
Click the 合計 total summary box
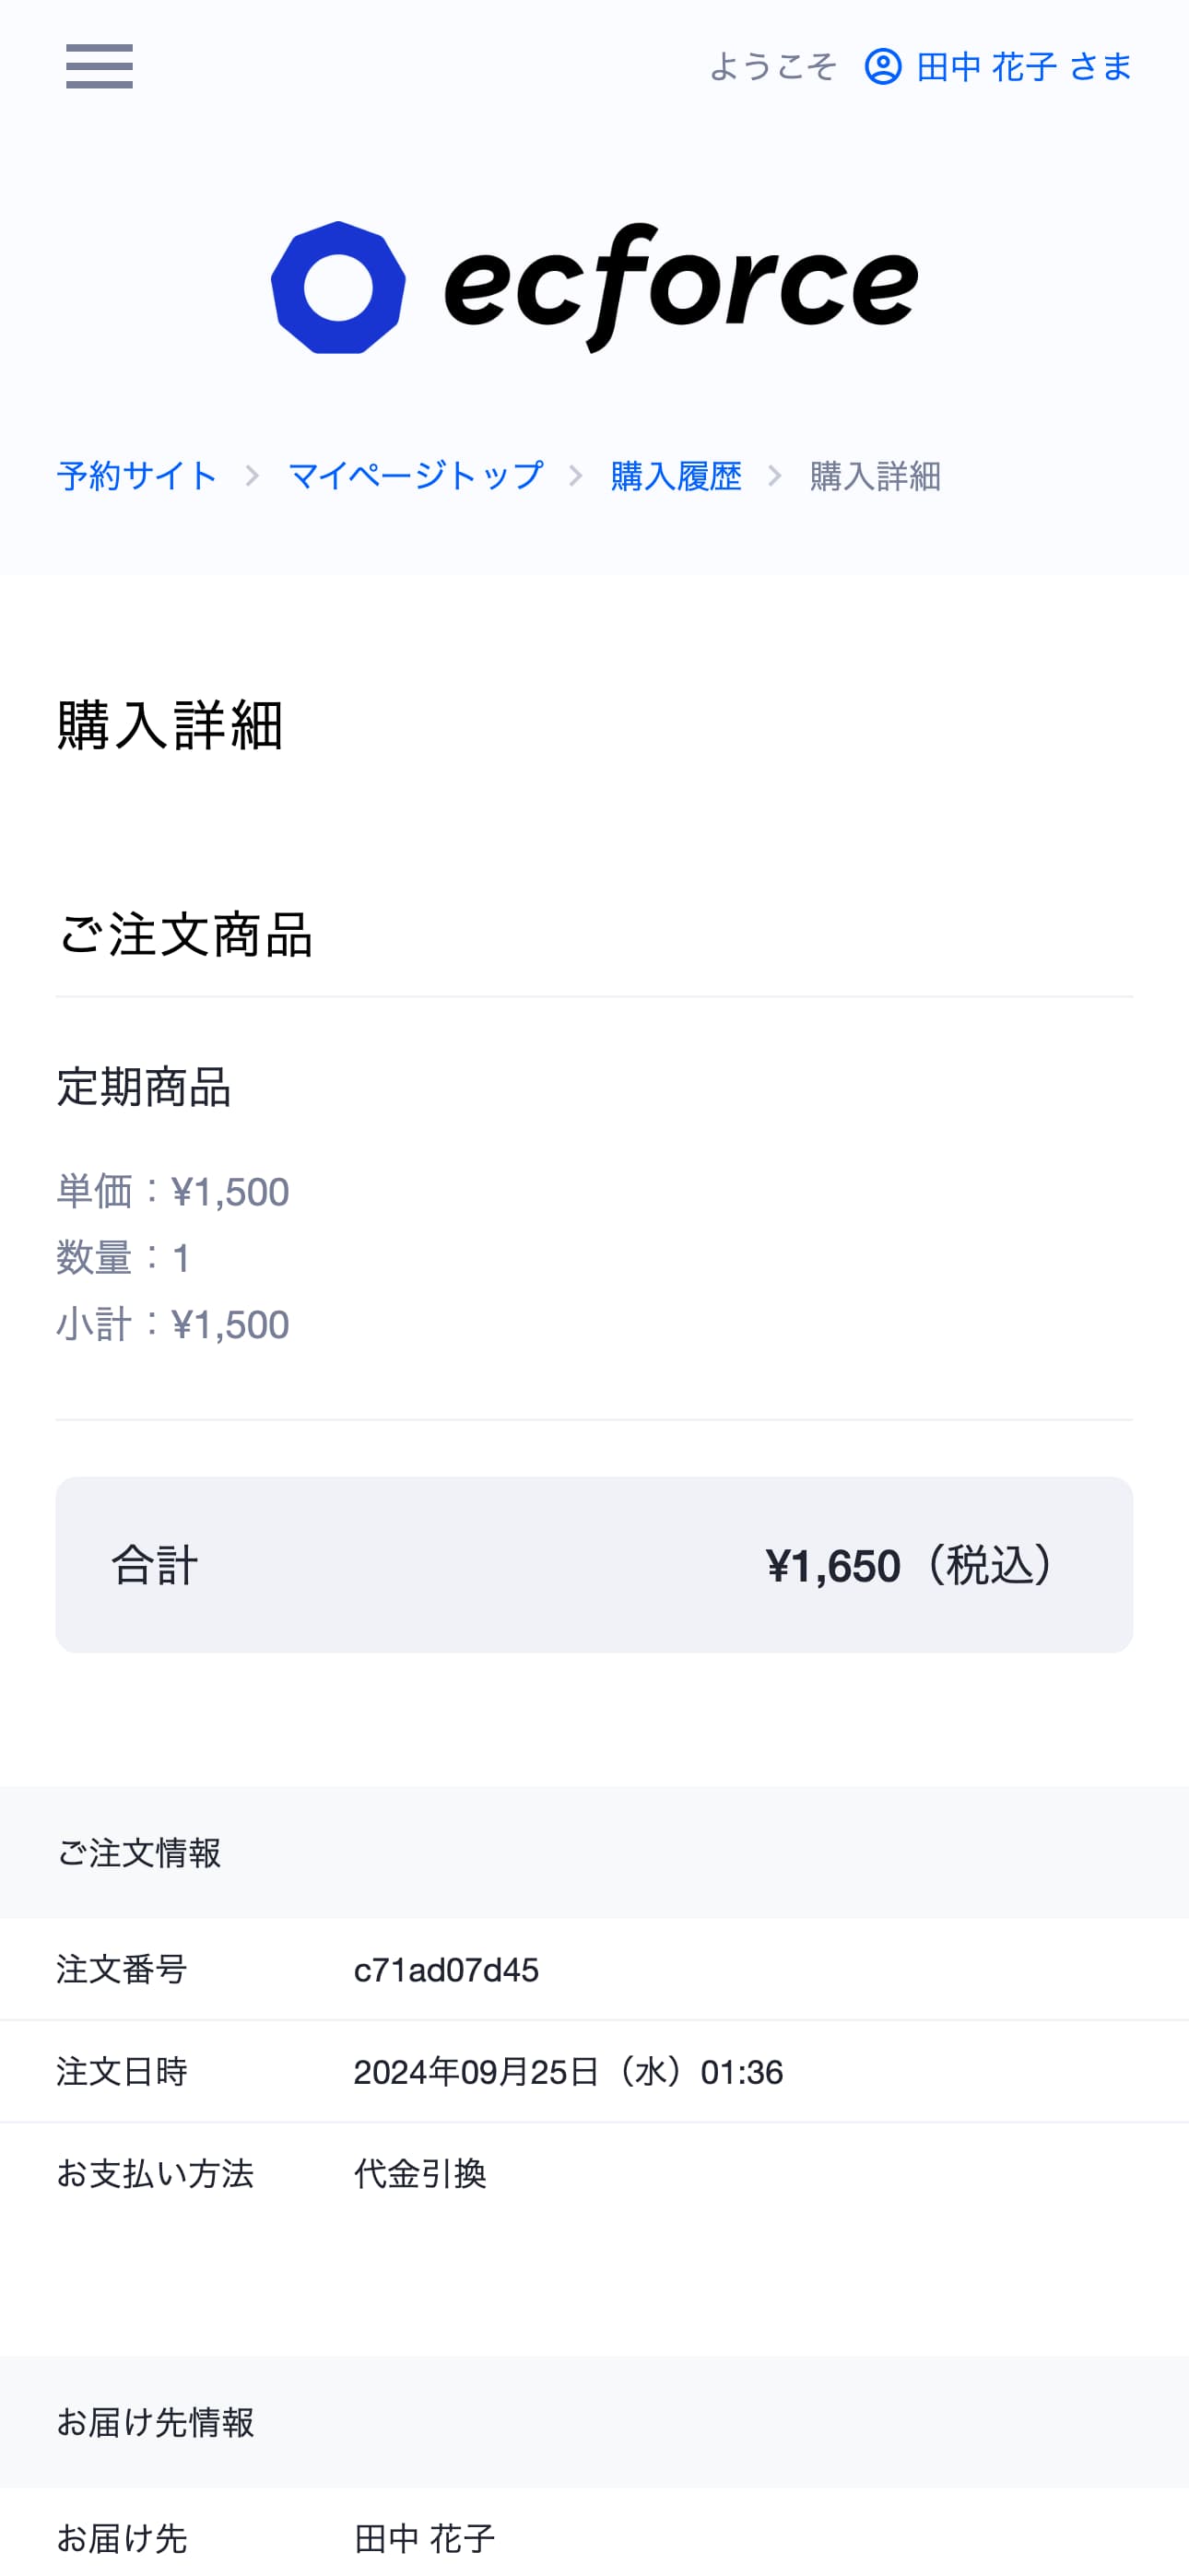pyautogui.click(x=594, y=1564)
